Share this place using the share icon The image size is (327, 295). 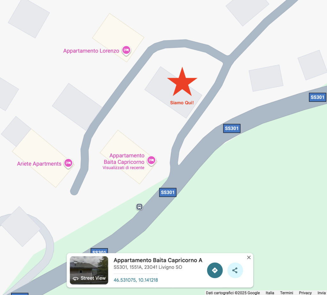coord(235,270)
